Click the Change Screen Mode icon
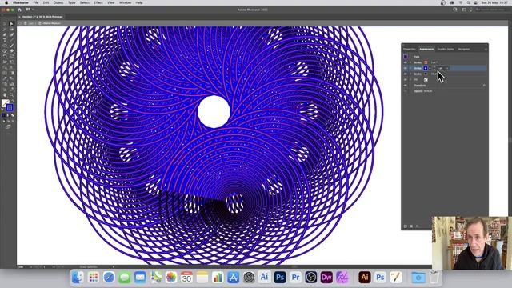 [x=8, y=126]
